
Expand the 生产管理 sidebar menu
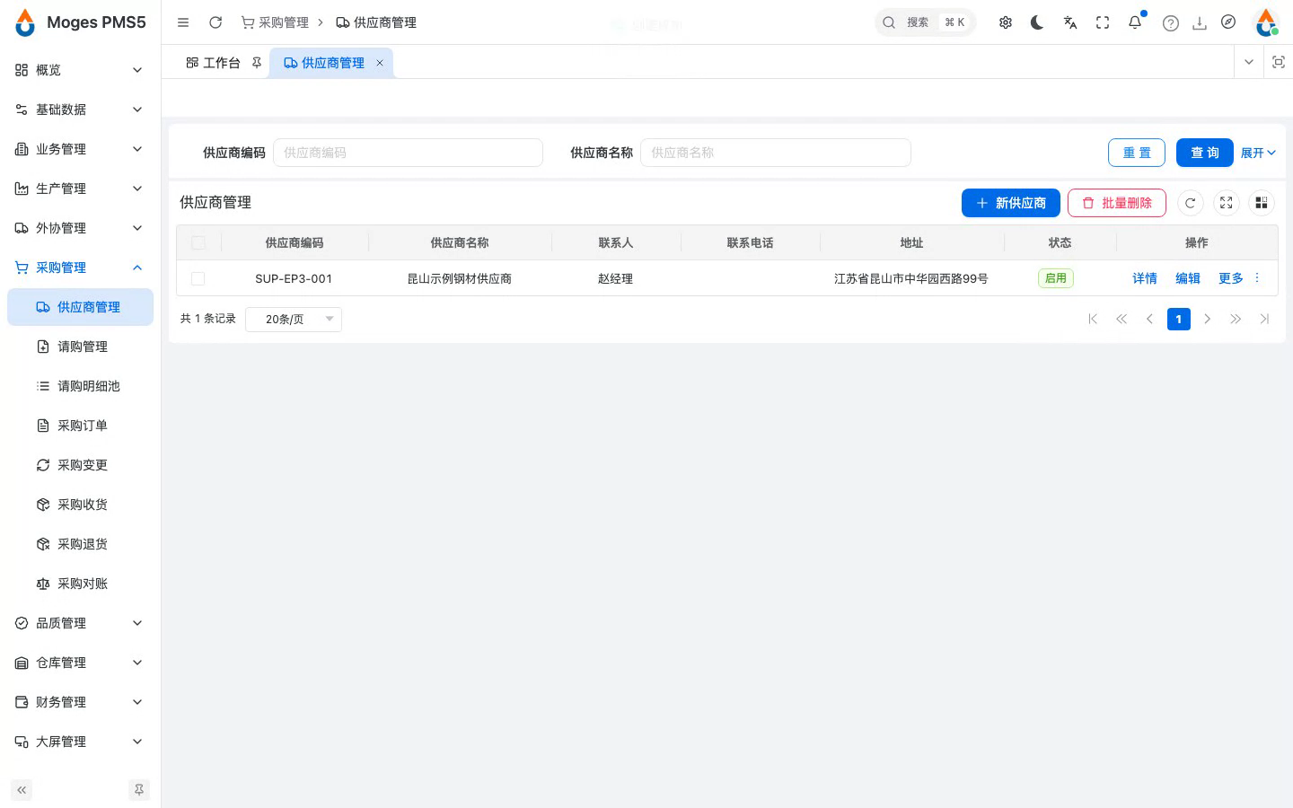click(80, 189)
